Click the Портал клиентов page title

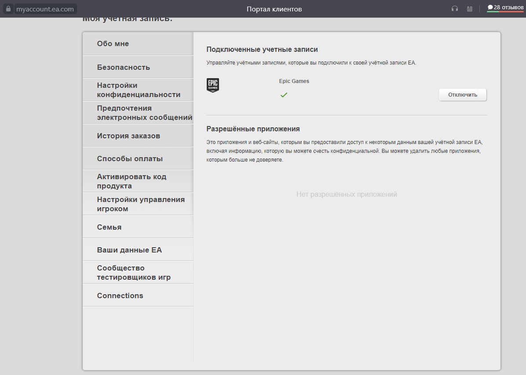[274, 9]
